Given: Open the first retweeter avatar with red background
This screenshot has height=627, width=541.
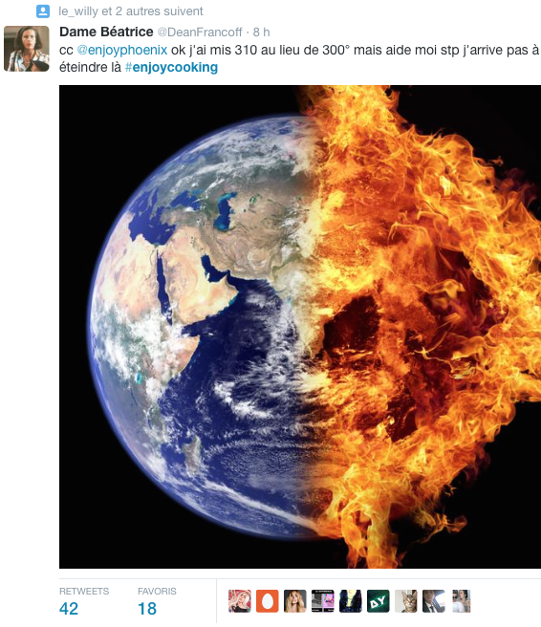Looking at the screenshot, I should [x=240, y=601].
